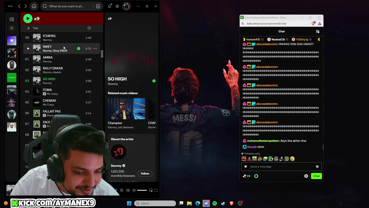The image size is (369, 208).
Task: Play the x9 playlist with green button
Action: click(x=28, y=19)
